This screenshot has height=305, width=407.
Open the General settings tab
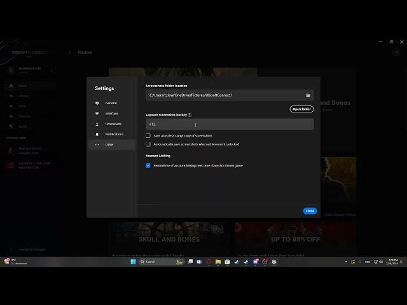click(112, 103)
